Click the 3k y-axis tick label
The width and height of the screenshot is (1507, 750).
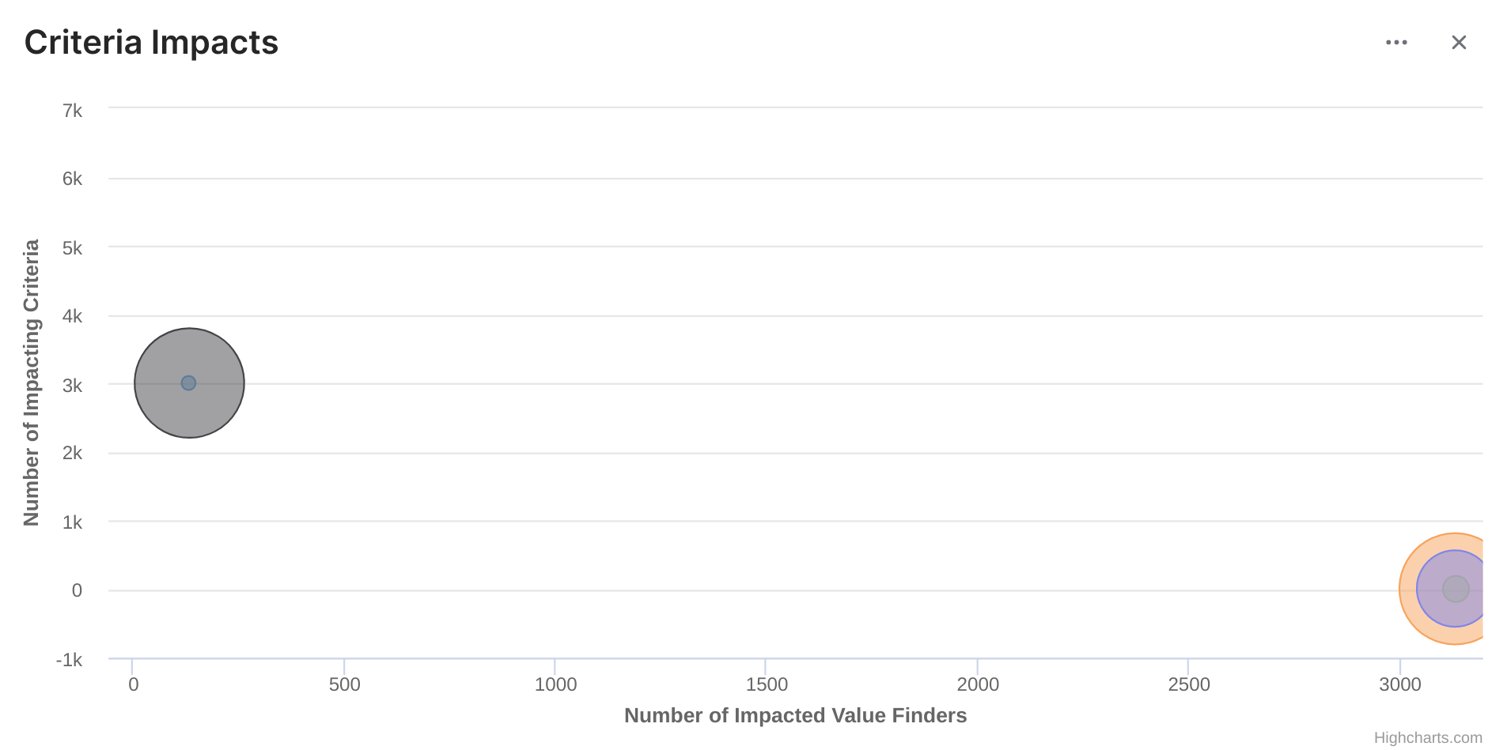[72, 386]
